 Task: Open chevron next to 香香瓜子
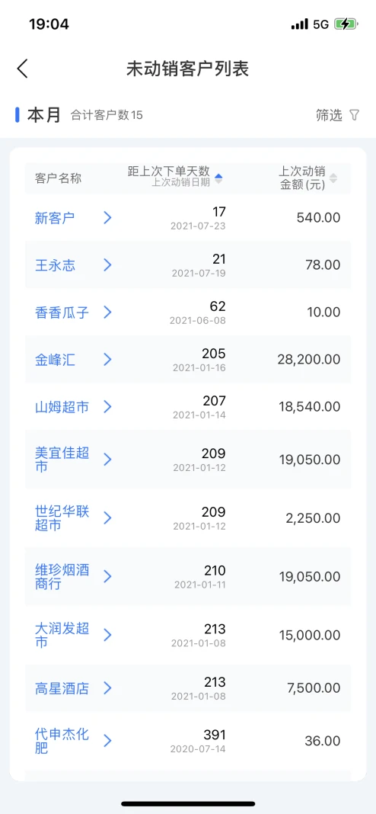[x=107, y=312]
